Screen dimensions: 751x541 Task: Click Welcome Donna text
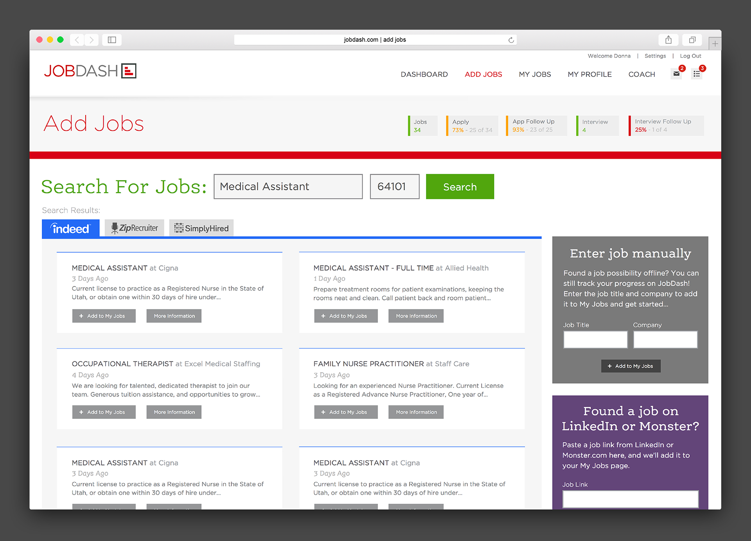click(609, 56)
